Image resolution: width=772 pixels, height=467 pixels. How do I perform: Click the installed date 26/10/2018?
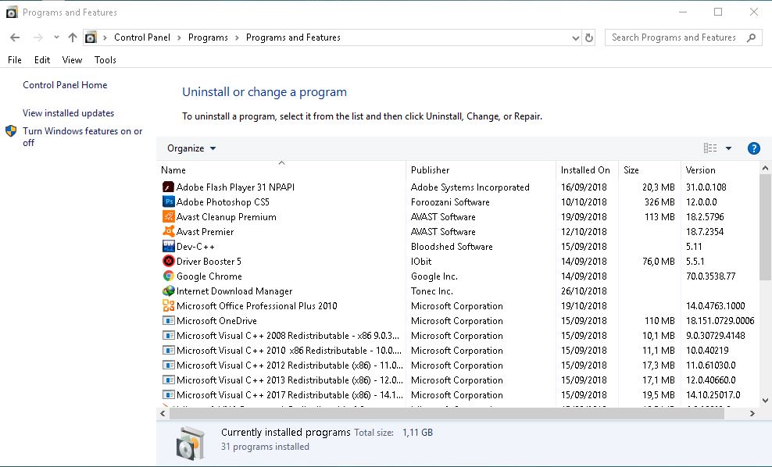click(584, 291)
